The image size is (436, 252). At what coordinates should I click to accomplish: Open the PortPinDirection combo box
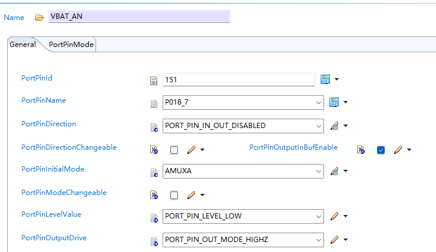tap(243, 126)
